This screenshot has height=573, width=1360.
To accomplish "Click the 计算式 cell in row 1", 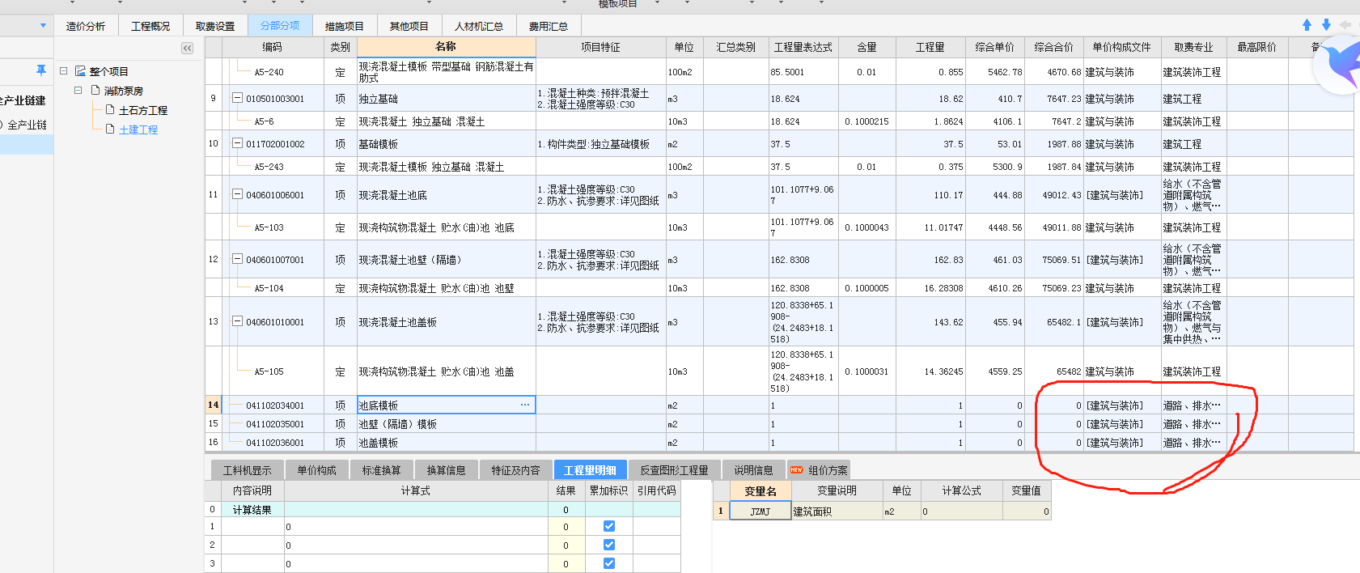I will tap(416, 526).
